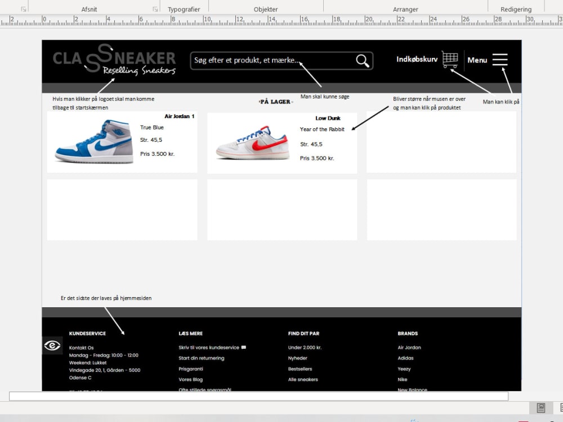Select the note Man skal kunne søge
Screen dimensions: 563x422
pyautogui.click(x=325, y=97)
